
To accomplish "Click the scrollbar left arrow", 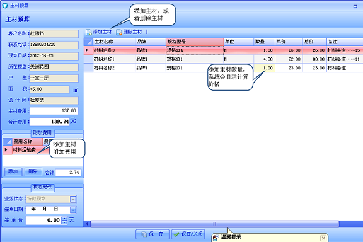I will 87,224.
